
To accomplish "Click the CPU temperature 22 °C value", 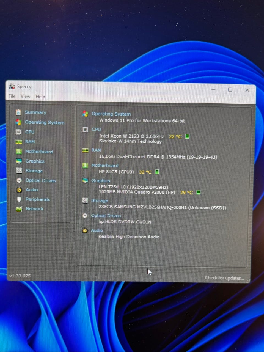I will pos(175,136).
